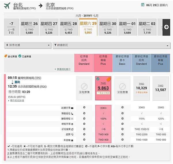The height and width of the screenshot is (164, 173).
Task: Click the luggage icon beside 託運行李
Action: pyautogui.click(x=72, y=108)
